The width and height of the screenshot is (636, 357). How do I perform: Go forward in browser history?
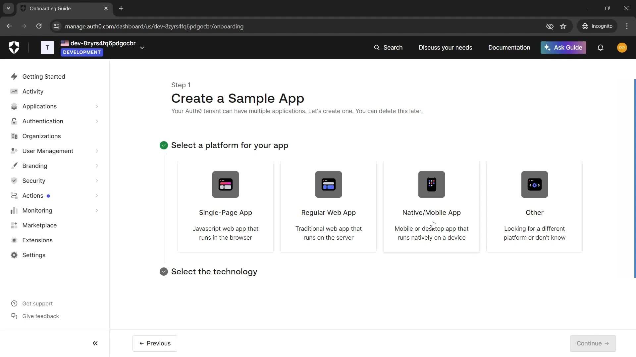24,26
